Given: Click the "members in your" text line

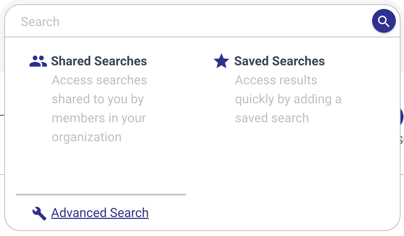Looking at the screenshot, I should pyautogui.click(x=99, y=118).
